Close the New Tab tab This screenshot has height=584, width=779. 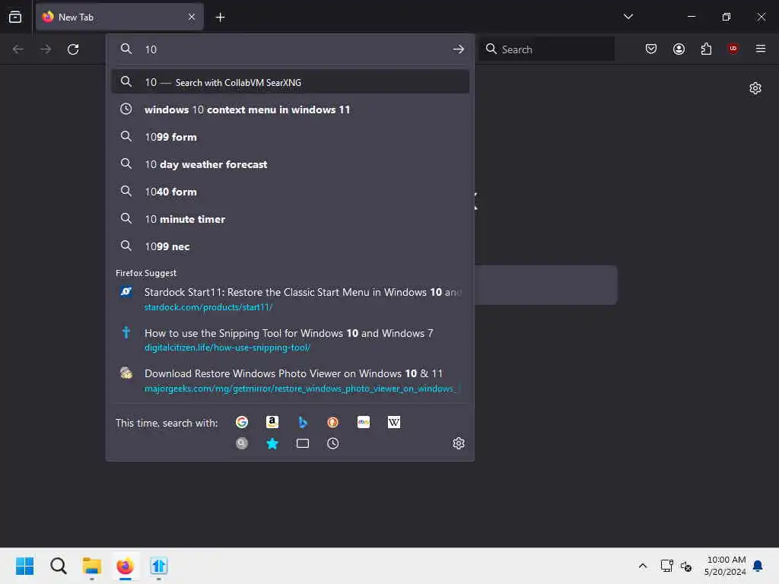click(192, 17)
